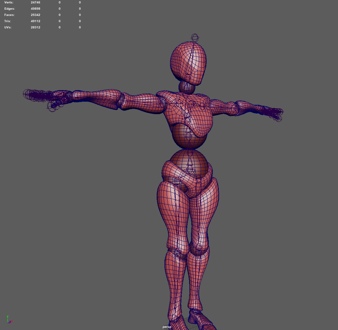Select the edge count value 49898

35,9
